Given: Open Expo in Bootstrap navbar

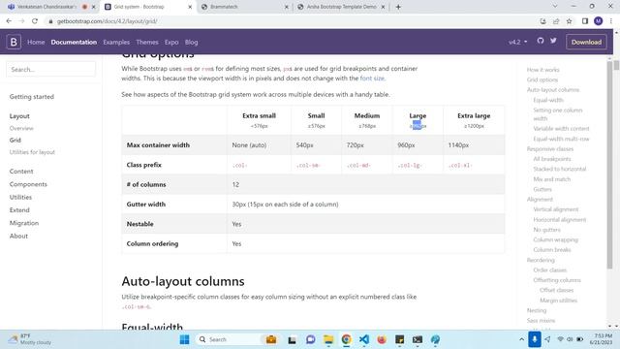Looking at the screenshot, I should [171, 42].
